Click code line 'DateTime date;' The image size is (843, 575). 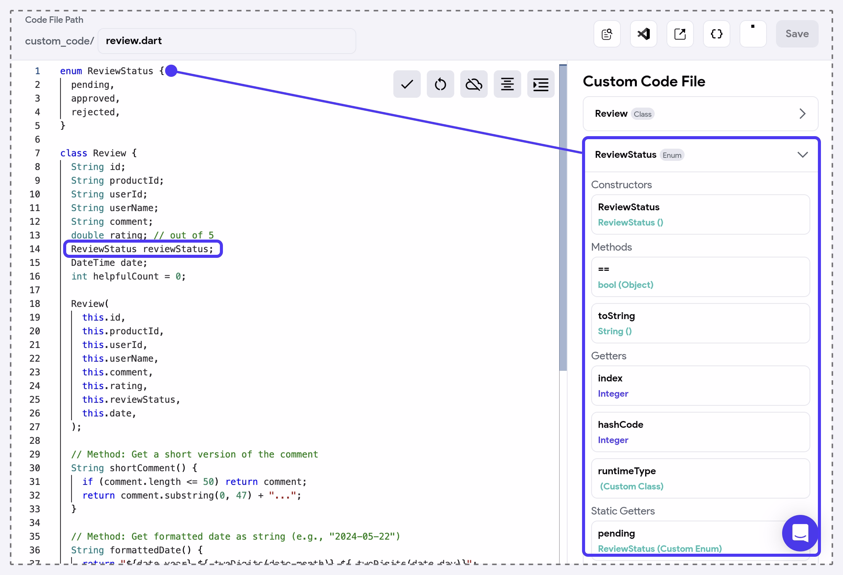(109, 263)
